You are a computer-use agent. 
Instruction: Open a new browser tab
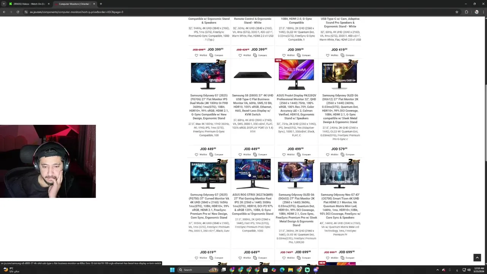(101, 4)
